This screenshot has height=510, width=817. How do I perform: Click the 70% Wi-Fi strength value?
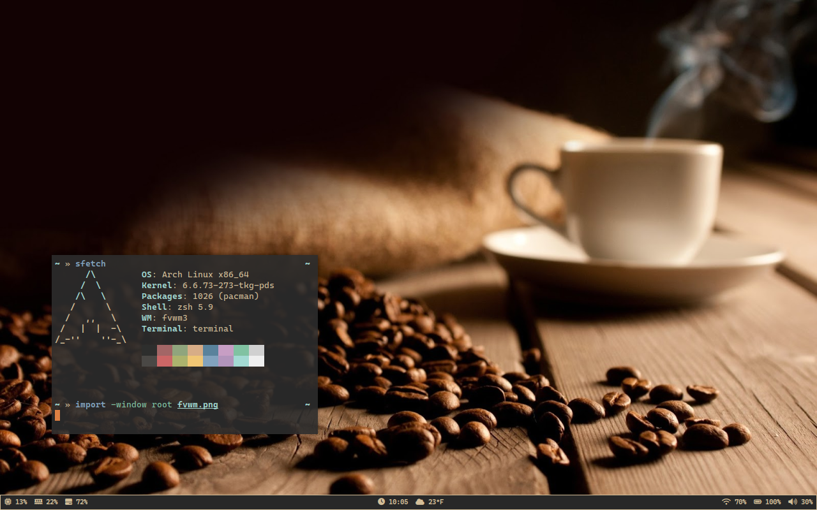[x=740, y=502]
